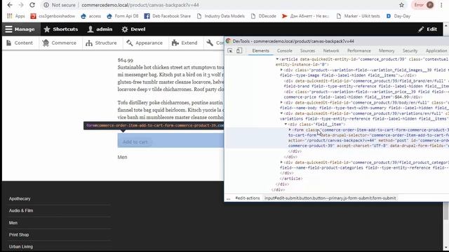Open Day-Day bookmark
This screenshot has width=449, height=252.
398,16
